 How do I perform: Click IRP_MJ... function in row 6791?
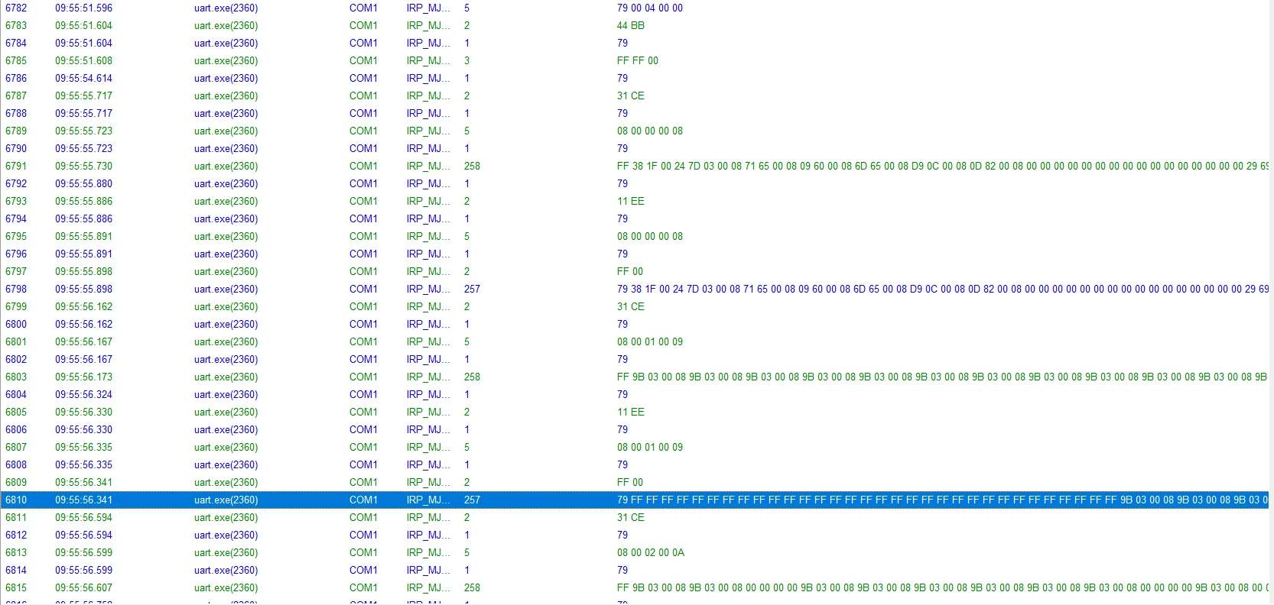click(428, 167)
